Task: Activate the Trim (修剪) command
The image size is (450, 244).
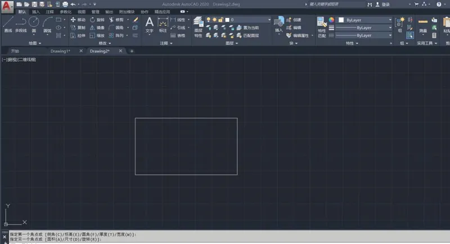Action: [x=116, y=20]
